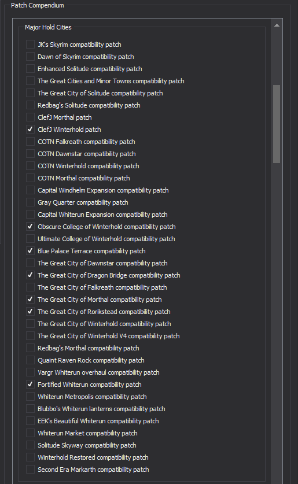Select COTN Falkreath compatibility patch
This screenshot has height=484, width=298.
click(x=30, y=142)
